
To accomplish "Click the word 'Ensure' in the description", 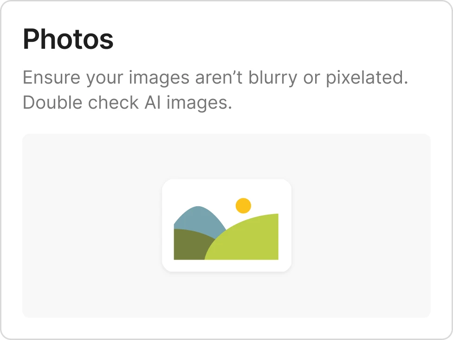I will (x=52, y=78).
